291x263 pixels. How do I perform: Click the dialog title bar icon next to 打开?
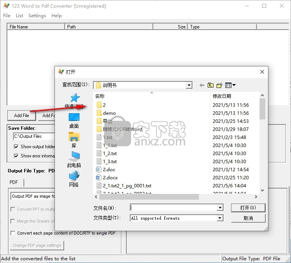tap(61, 72)
